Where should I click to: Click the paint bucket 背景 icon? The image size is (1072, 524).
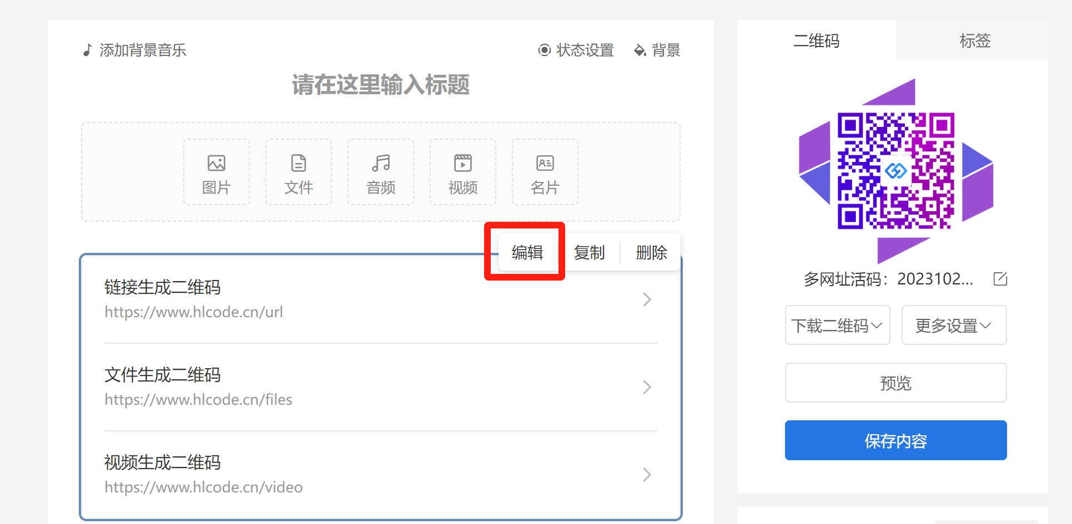640,50
